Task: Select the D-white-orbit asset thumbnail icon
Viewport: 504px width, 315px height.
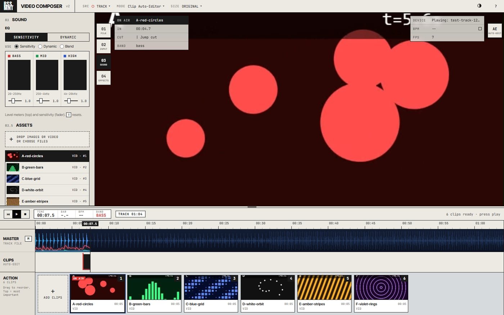Action: point(13,190)
